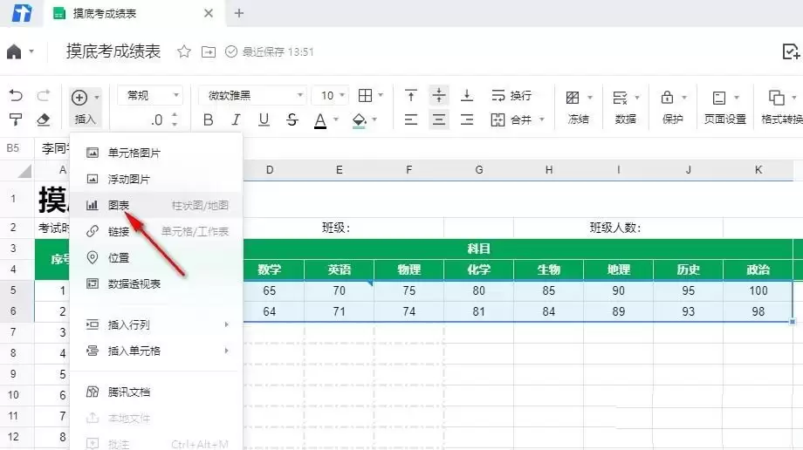Align text to top vertically
803x450 pixels.
point(411,96)
